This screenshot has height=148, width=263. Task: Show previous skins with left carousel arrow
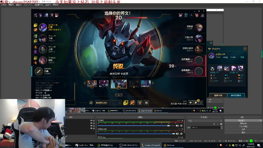coord(85,83)
